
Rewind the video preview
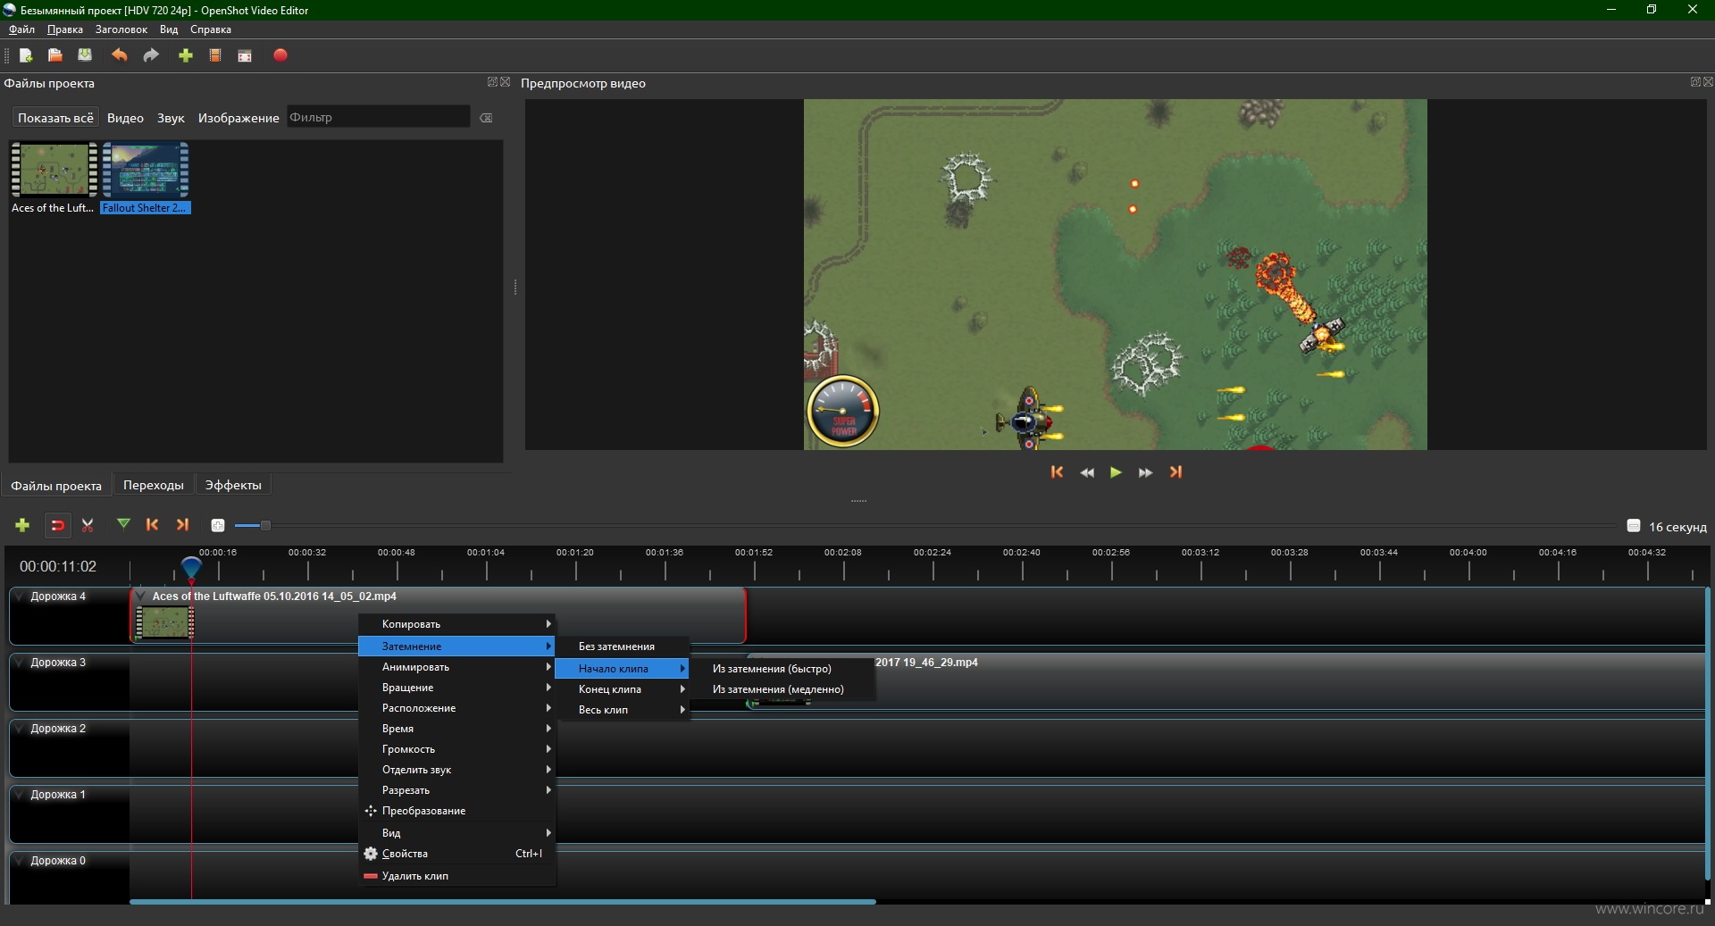pos(1087,472)
